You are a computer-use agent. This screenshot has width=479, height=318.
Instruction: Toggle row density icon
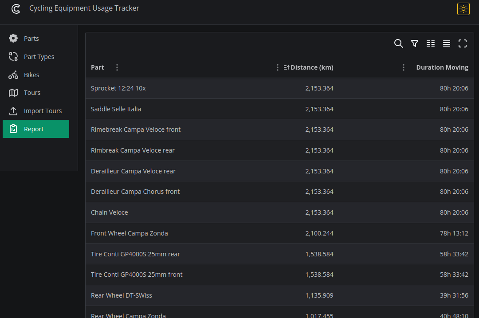tap(446, 43)
